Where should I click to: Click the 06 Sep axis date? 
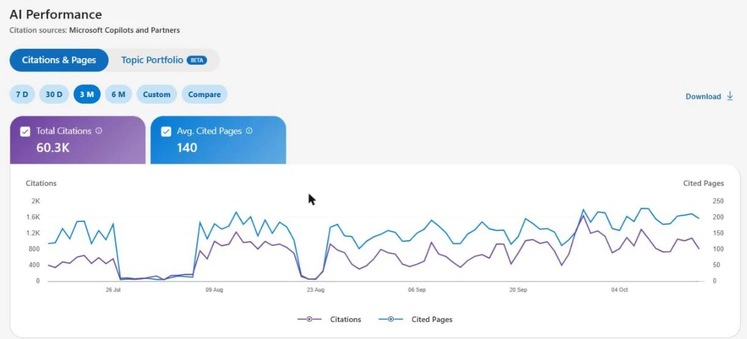416,290
